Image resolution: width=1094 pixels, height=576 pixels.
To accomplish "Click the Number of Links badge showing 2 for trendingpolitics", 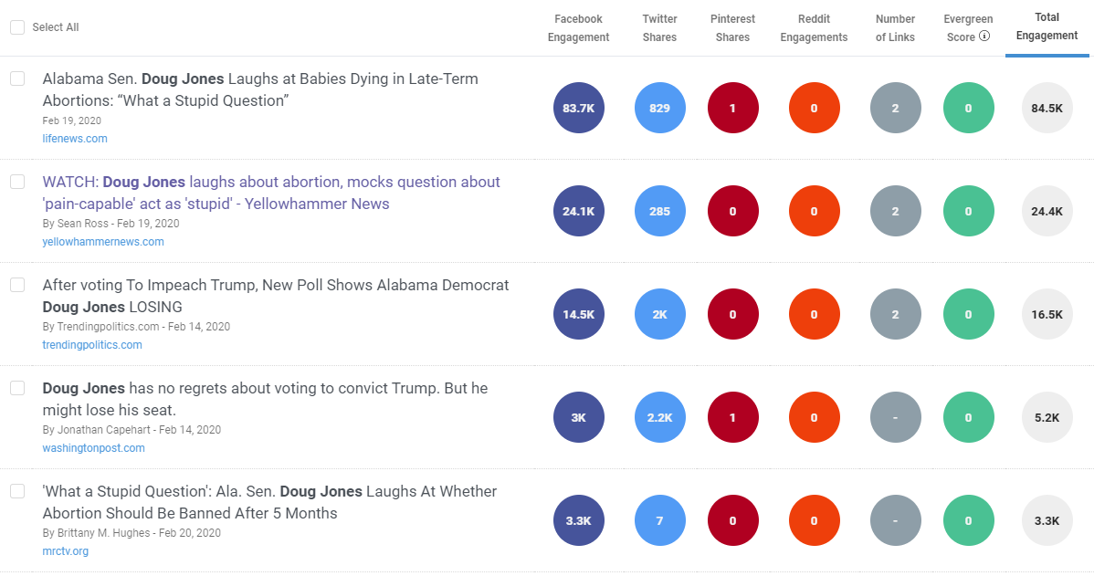I will (895, 314).
